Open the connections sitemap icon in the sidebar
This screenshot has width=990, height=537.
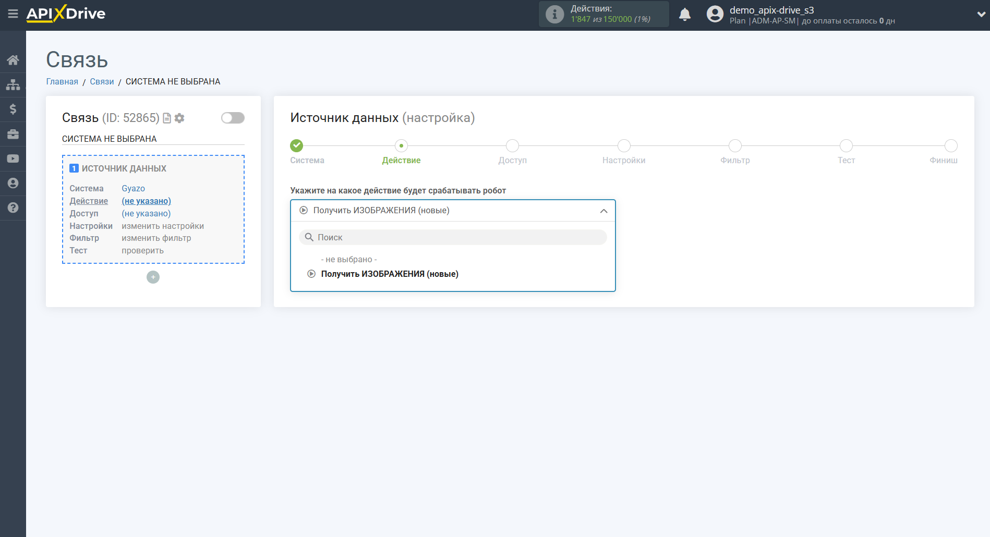(x=13, y=84)
